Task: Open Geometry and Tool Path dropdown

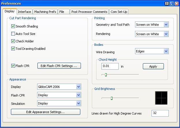Action: coord(152,25)
